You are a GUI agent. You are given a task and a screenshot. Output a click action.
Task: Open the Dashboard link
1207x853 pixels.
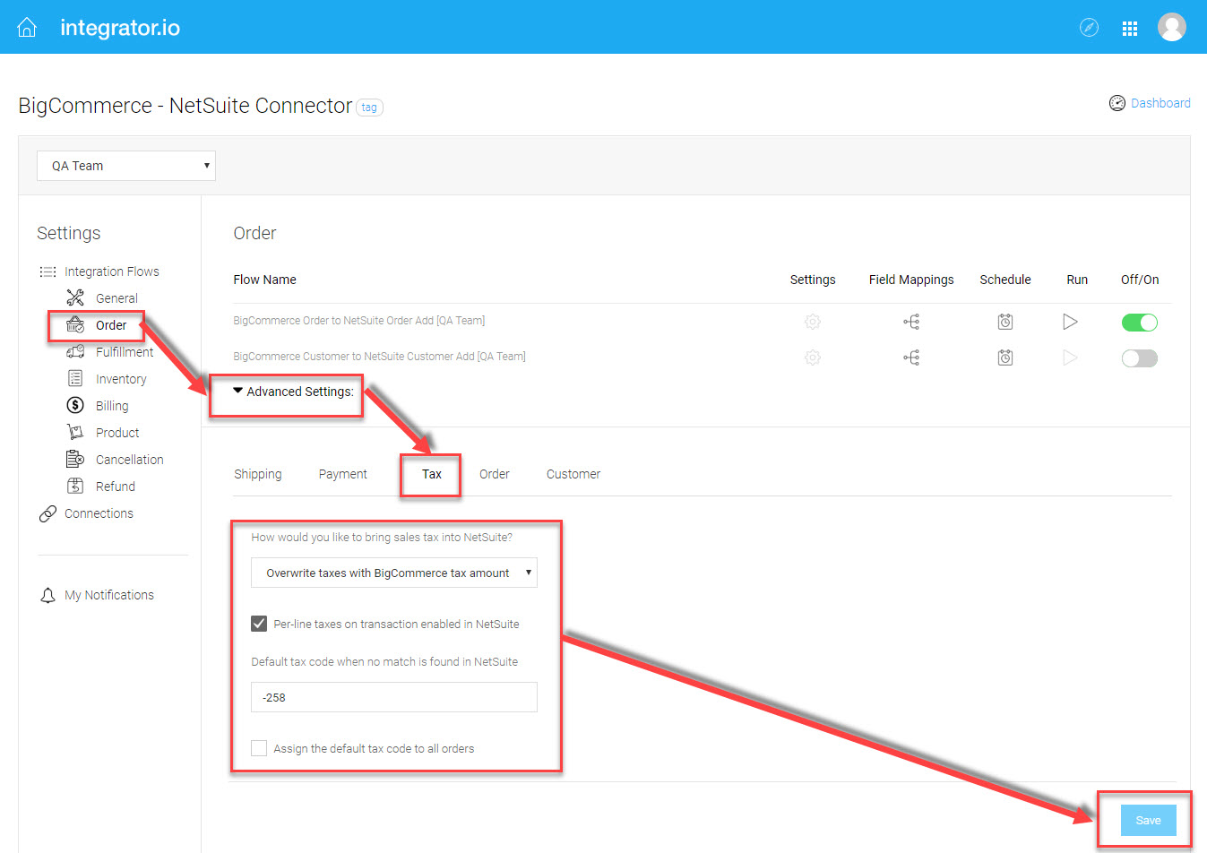tap(1160, 103)
